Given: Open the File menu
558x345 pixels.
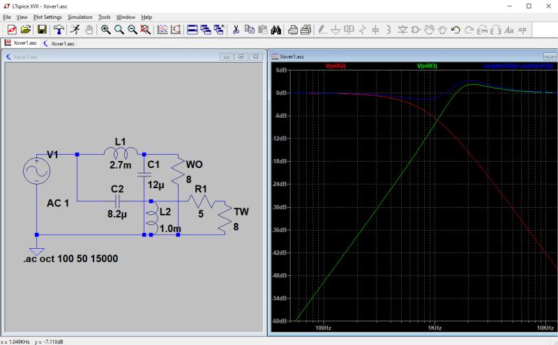Looking at the screenshot, I should click(7, 17).
